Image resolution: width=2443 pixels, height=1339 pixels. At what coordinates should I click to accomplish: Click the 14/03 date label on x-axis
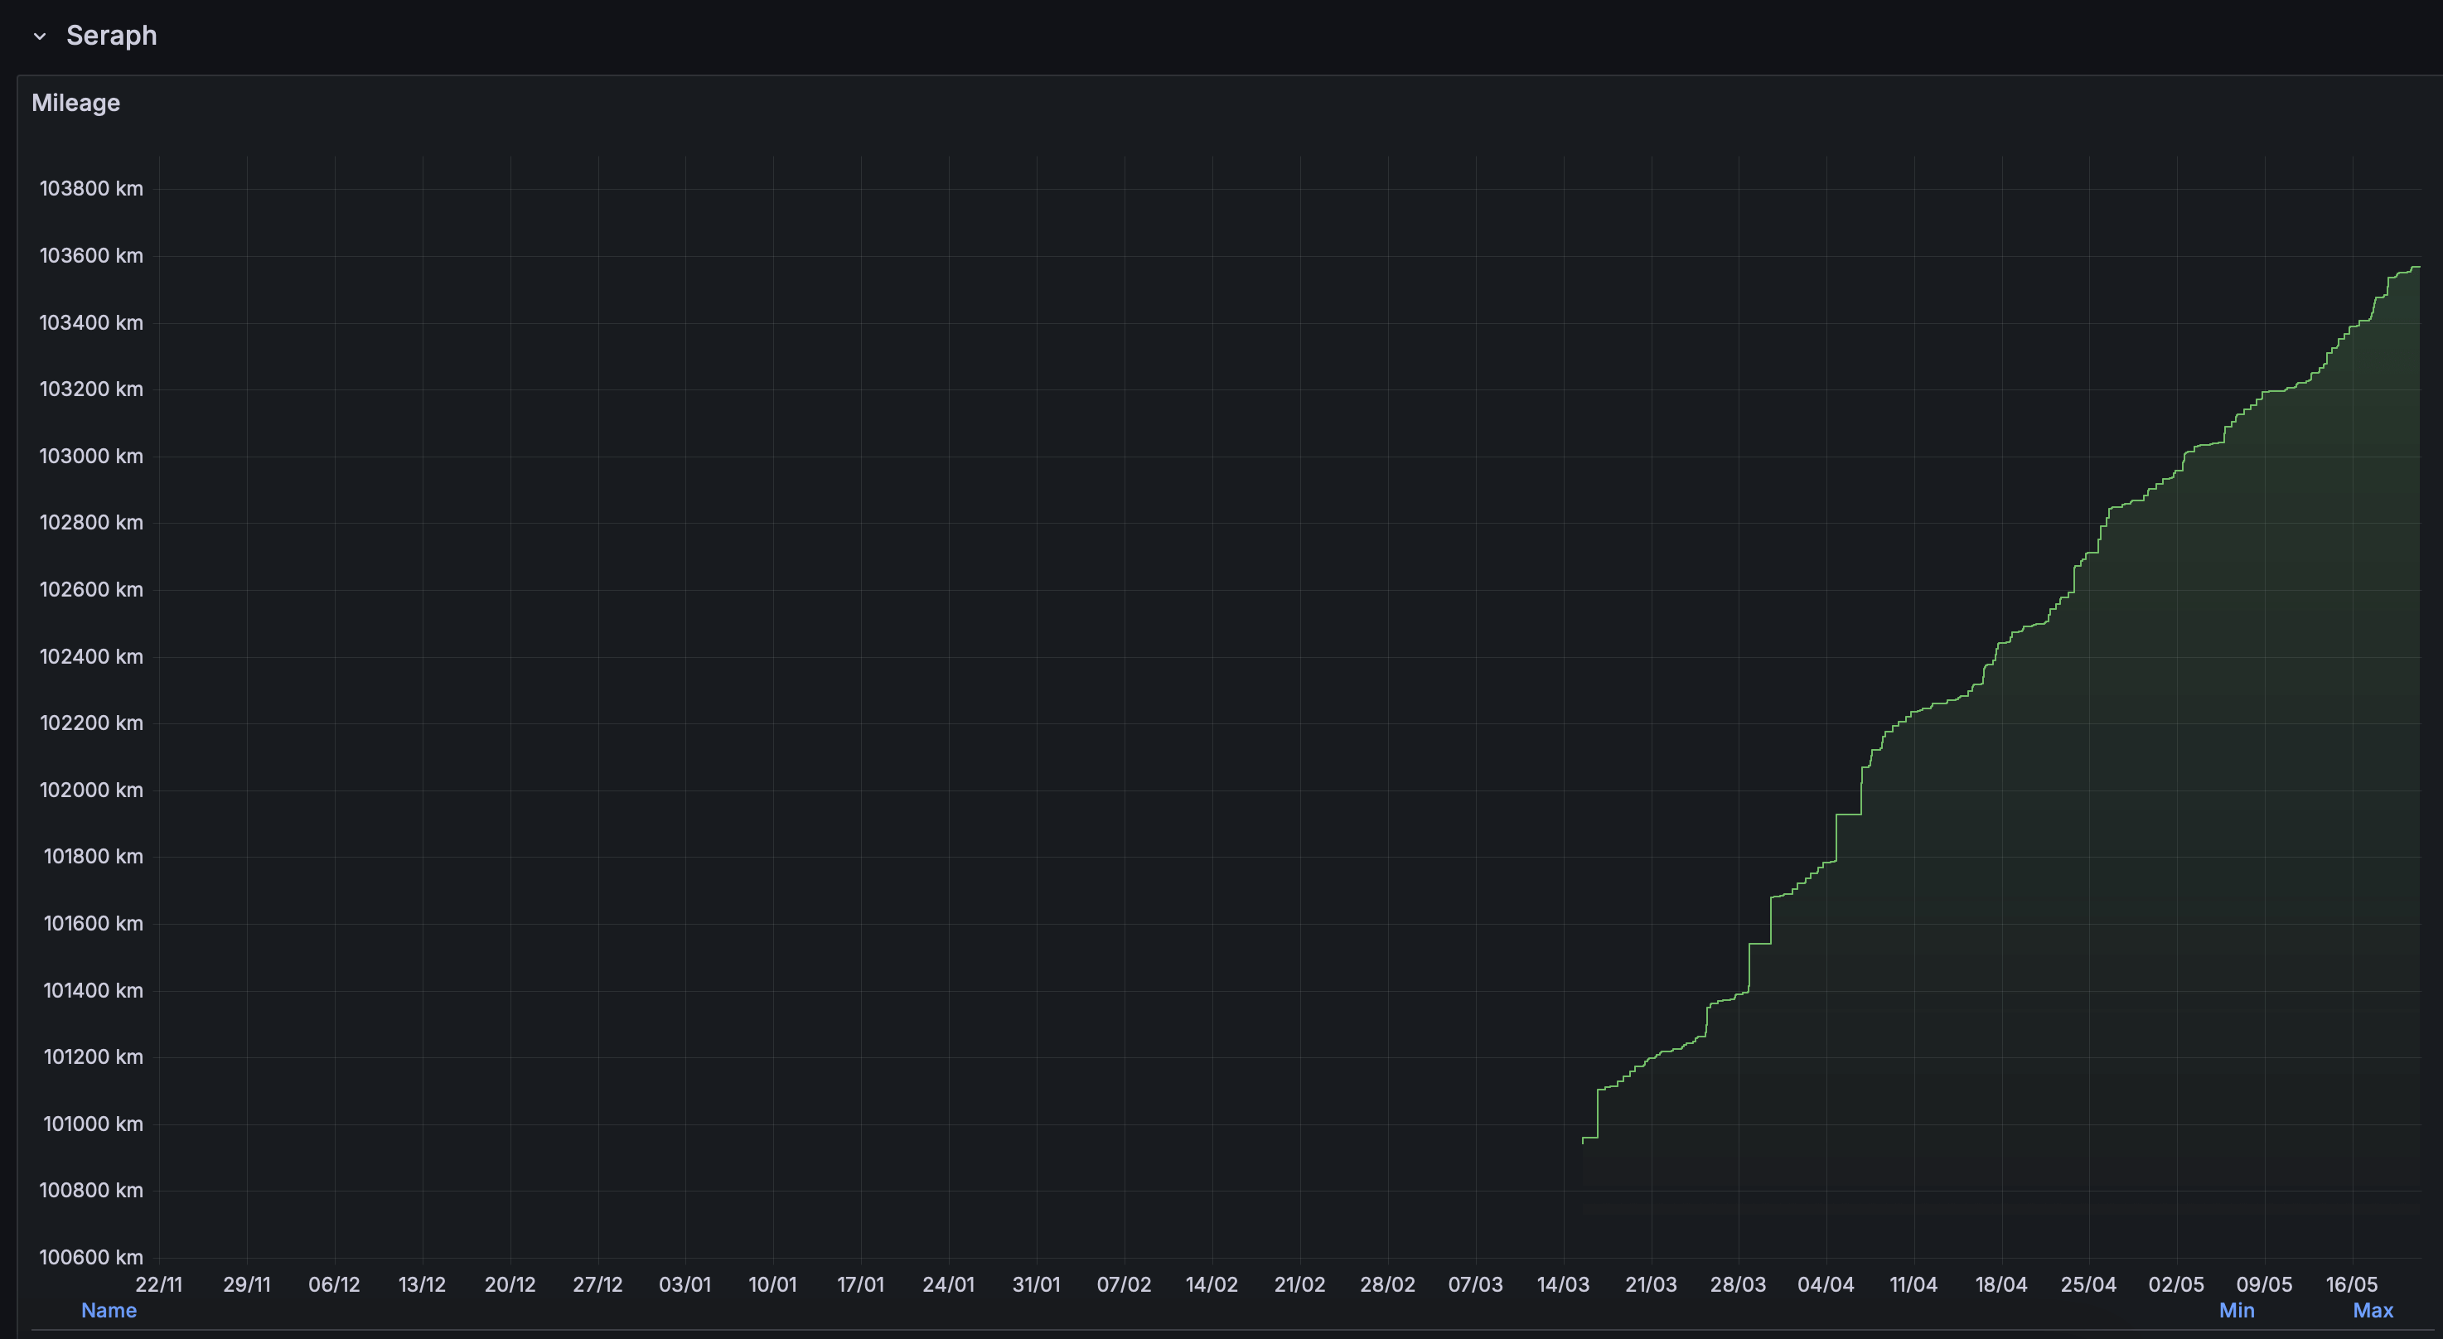click(1563, 1284)
